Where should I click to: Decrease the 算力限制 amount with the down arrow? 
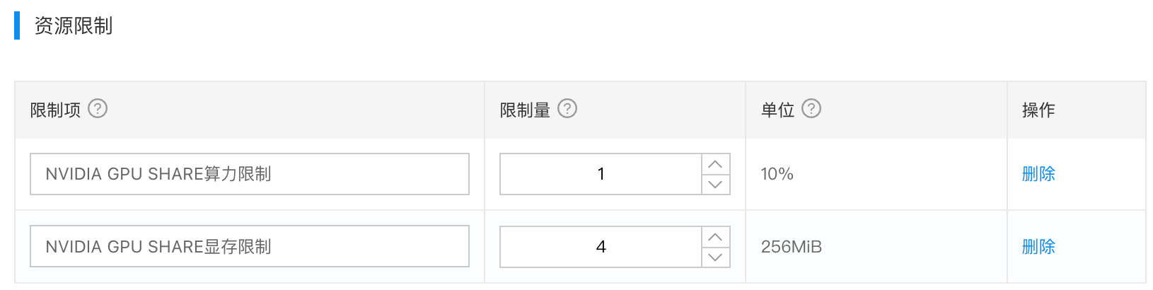(715, 184)
